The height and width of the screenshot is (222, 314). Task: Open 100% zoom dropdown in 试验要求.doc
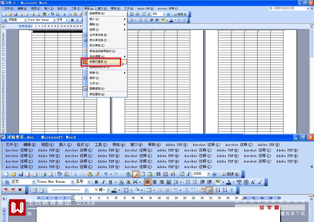[209, 174]
